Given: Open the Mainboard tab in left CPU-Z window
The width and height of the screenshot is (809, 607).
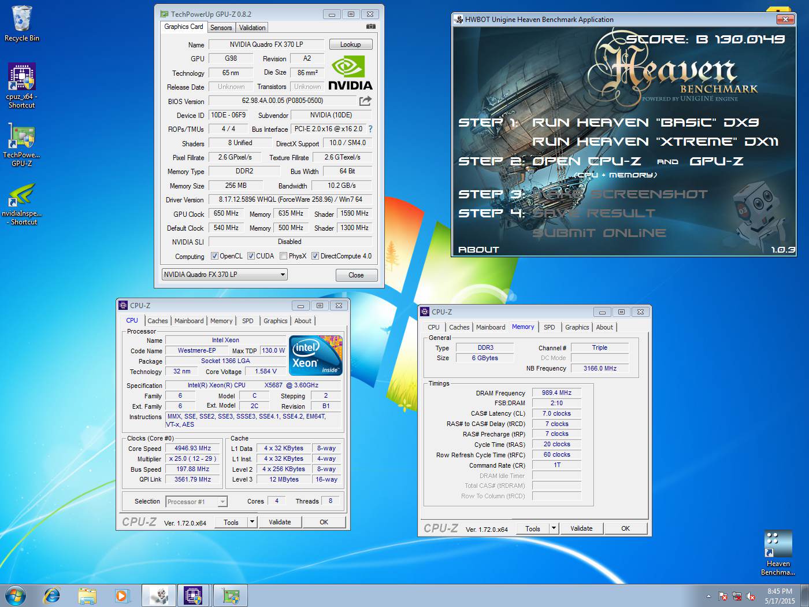Looking at the screenshot, I should click(x=189, y=321).
